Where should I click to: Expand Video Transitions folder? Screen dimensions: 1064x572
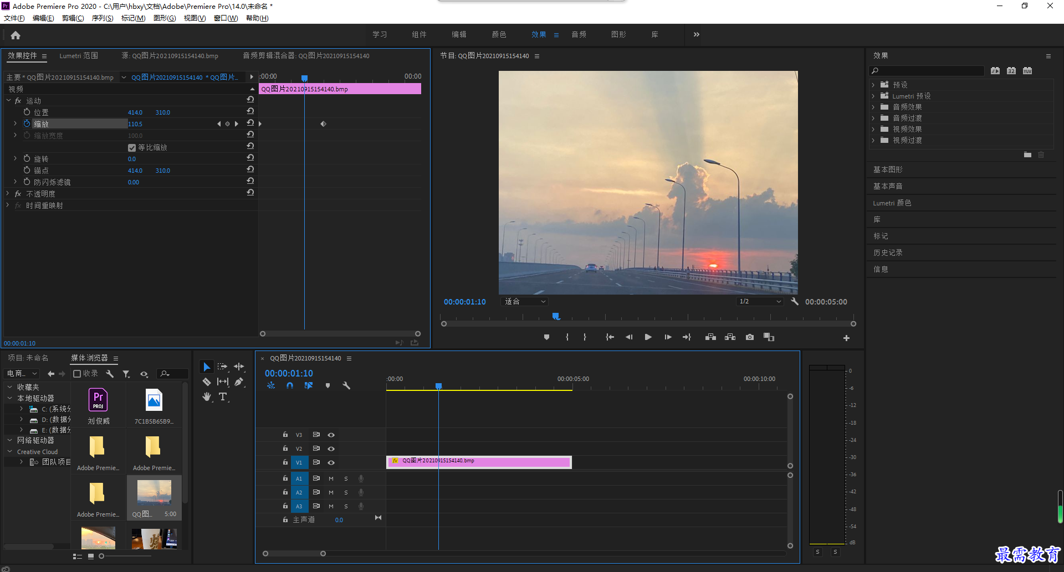coord(873,140)
